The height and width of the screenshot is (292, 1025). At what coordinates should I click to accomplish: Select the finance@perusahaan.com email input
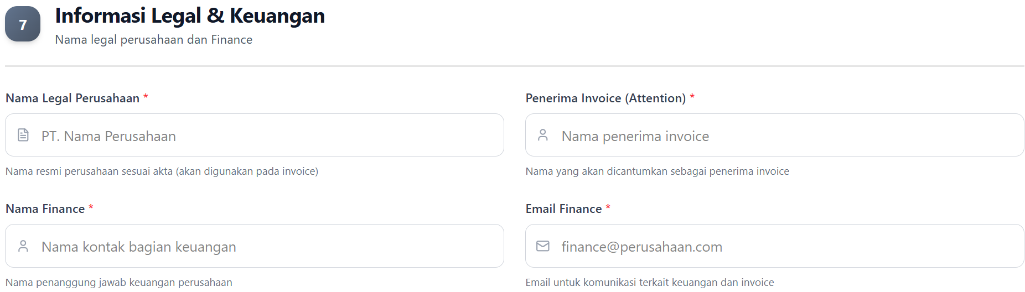[786, 247]
